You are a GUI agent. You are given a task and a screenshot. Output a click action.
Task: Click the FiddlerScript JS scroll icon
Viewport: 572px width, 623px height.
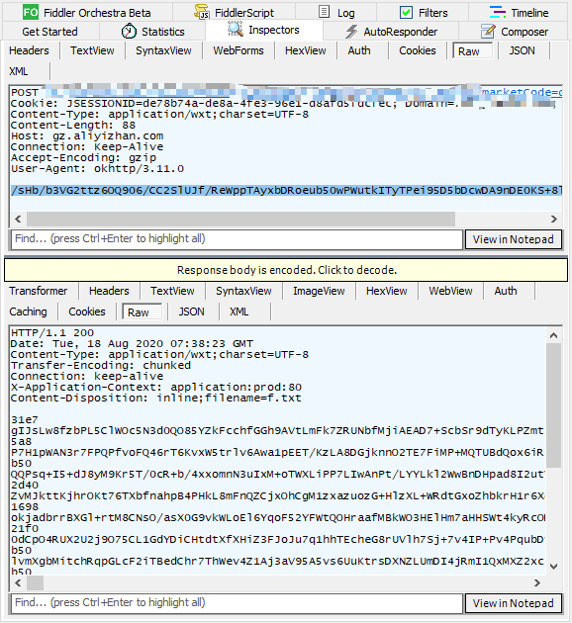202,12
